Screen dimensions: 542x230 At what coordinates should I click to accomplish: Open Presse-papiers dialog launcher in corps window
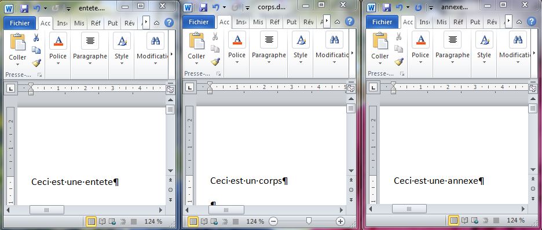[x=218, y=74]
